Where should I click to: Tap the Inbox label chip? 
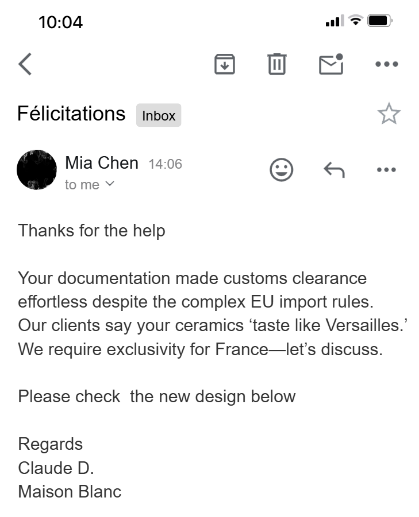[159, 115]
